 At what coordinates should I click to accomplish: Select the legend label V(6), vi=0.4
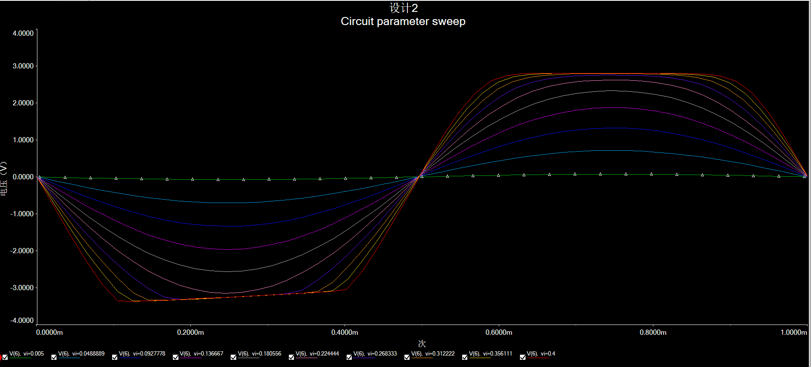pyautogui.click(x=541, y=353)
